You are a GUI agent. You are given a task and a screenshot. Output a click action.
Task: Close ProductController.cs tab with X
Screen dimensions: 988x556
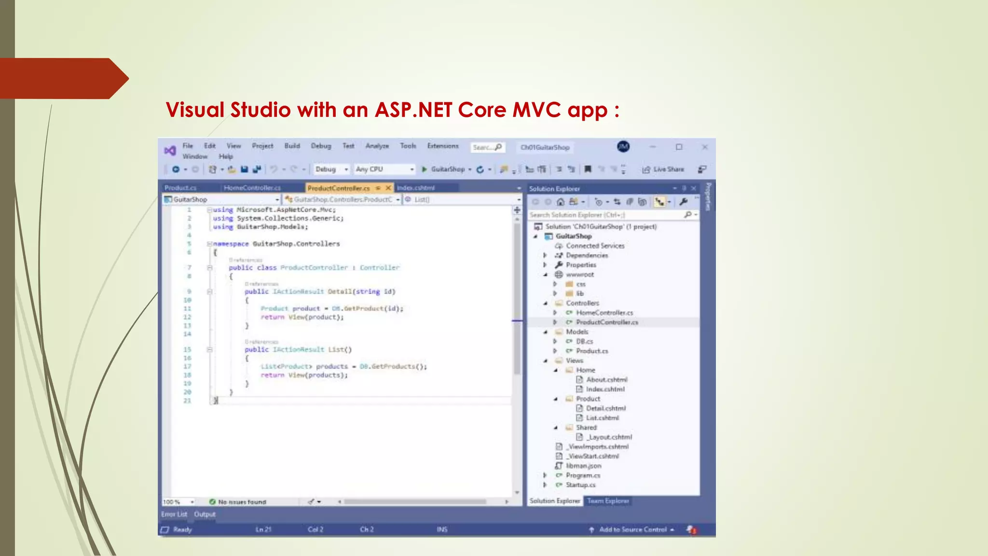pos(388,188)
